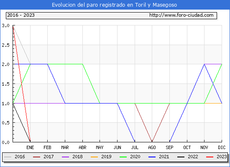Click the orange 2019 segment near DIC
230x167 pixels.
tap(213, 103)
